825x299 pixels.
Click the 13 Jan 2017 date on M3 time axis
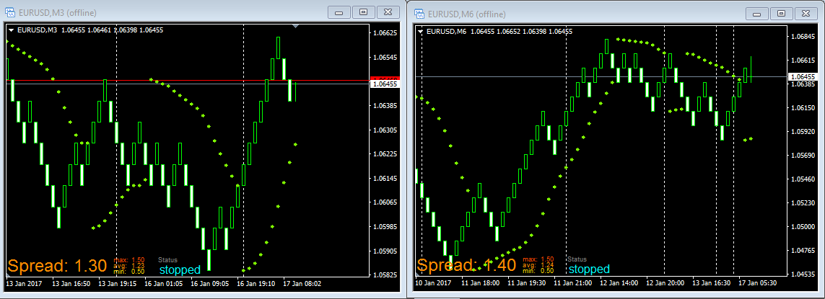pyautogui.click(x=22, y=284)
